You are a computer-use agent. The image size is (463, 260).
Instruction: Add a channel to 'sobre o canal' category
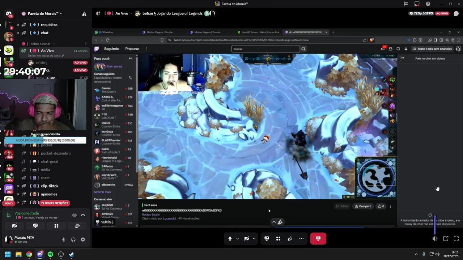(86, 44)
